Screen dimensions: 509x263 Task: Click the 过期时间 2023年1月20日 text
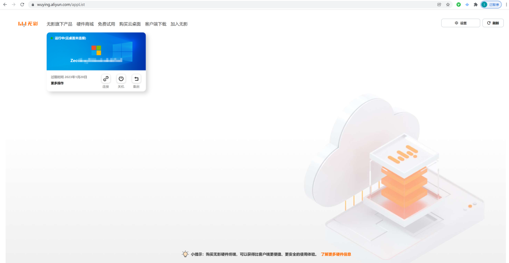point(69,77)
